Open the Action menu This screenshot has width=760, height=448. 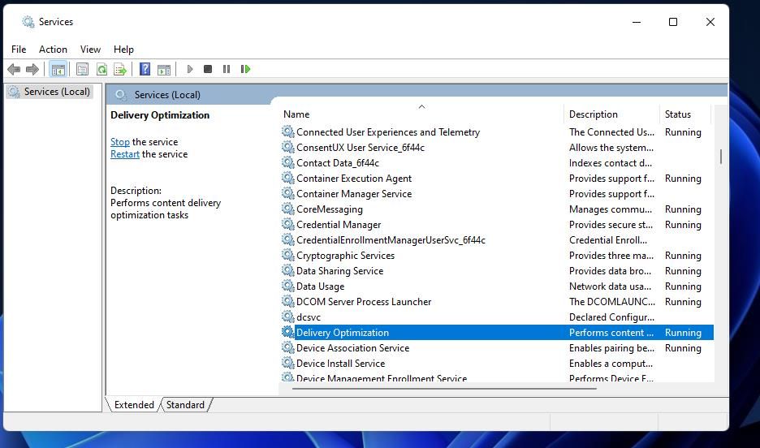coord(53,50)
